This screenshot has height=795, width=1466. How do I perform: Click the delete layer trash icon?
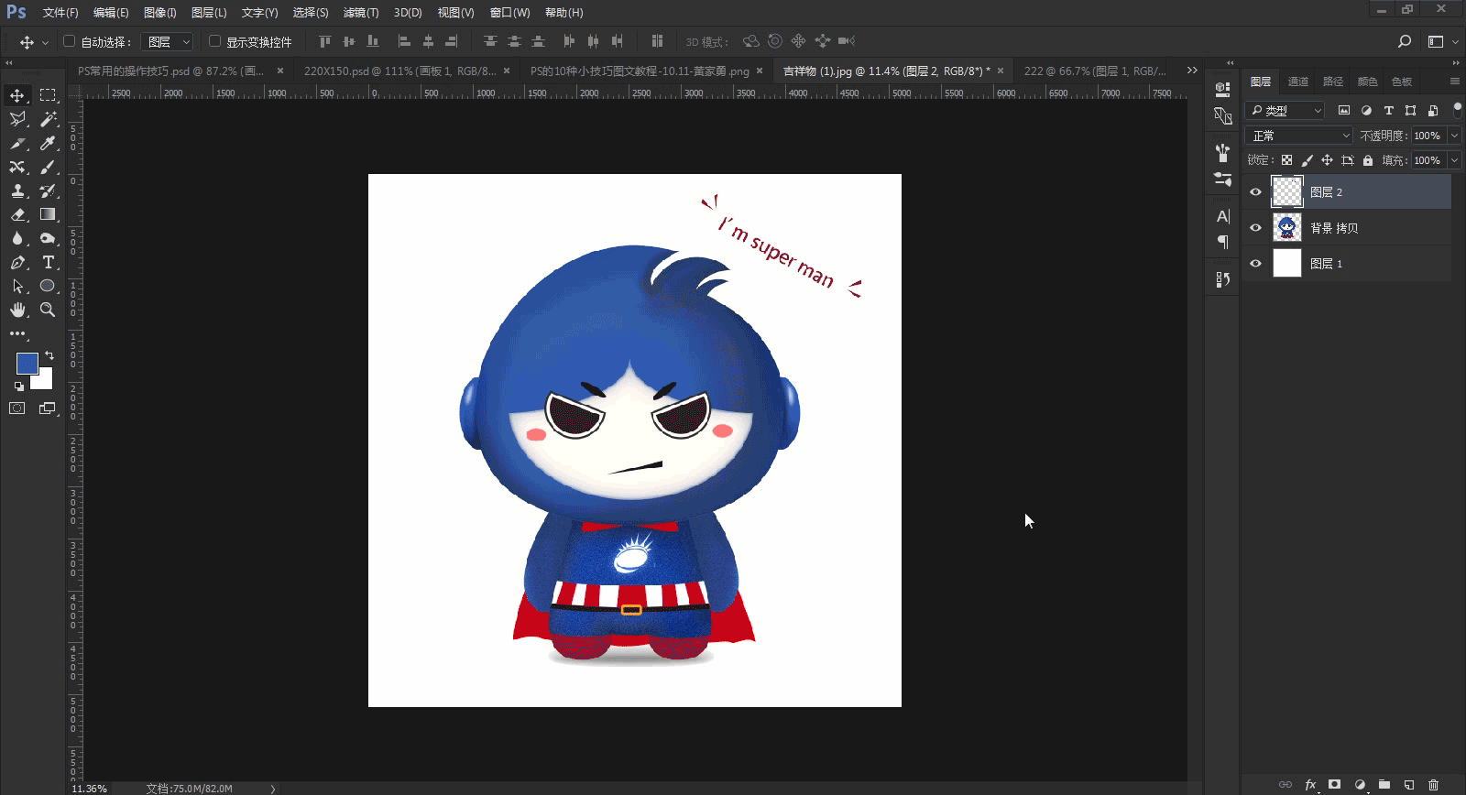[1434, 784]
